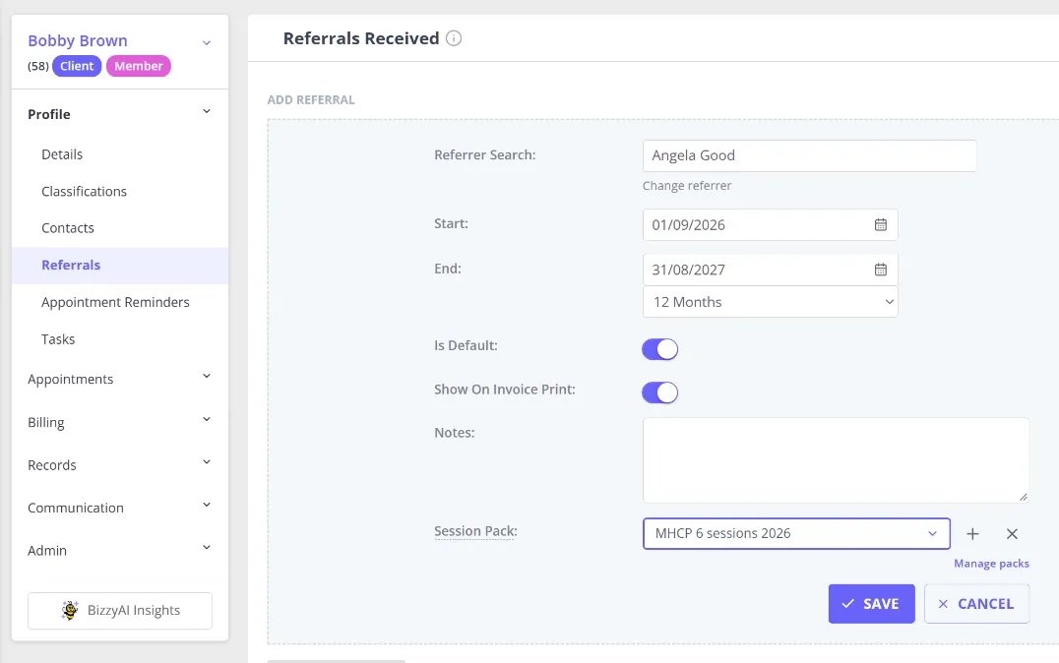Expand the Bobby Brown client chevron
The height and width of the screenshot is (663, 1059).
[x=207, y=42]
